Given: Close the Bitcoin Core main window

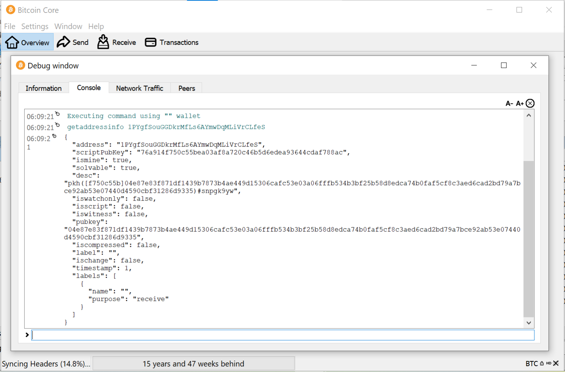Looking at the screenshot, I should (549, 10).
